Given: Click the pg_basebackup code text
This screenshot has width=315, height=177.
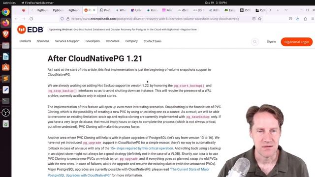Looking at the screenshot, I should [x=198, y=117].
